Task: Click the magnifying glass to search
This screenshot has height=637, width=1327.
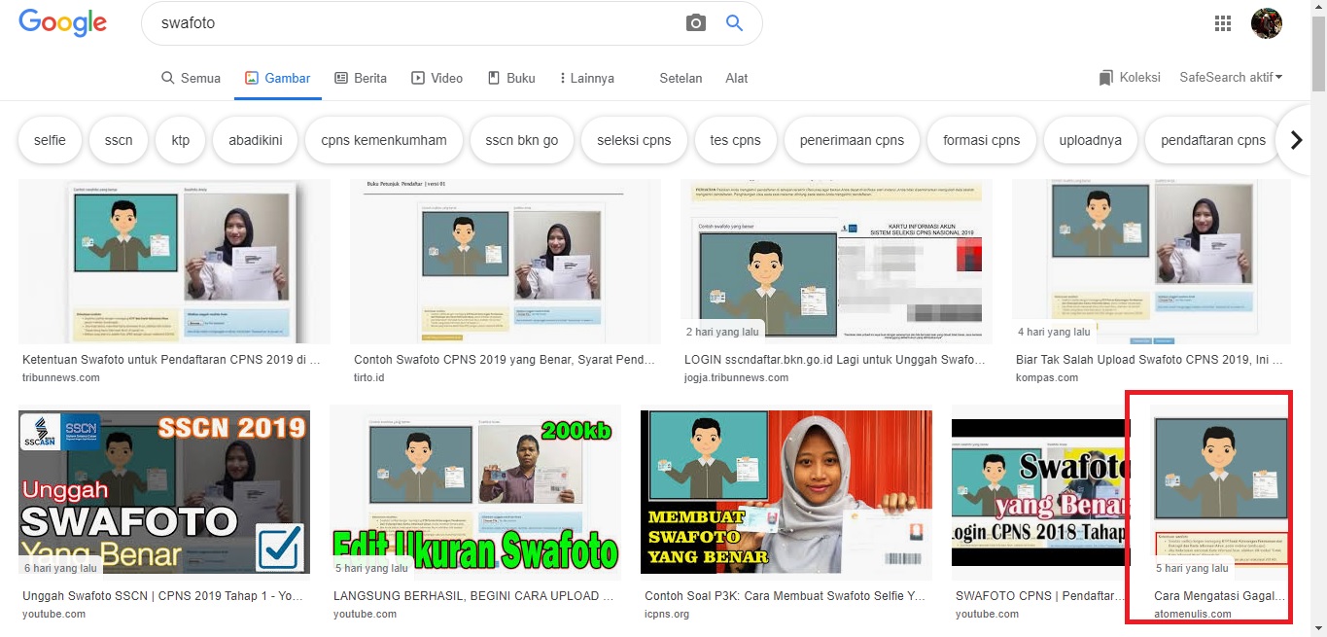Action: pyautogui.click(x=734, y=21)
